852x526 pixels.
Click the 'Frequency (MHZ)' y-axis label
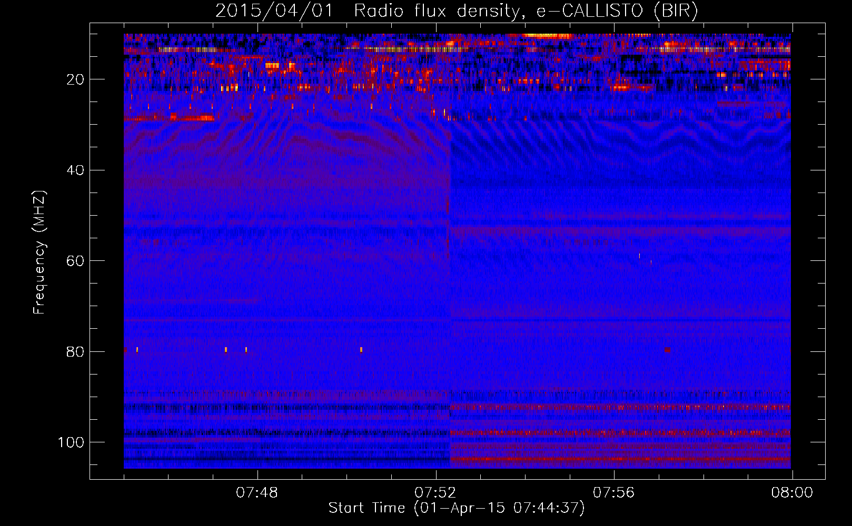pos(39,252)
